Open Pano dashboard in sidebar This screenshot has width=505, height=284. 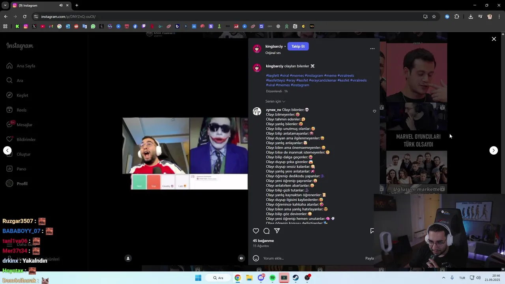point(16,169)
